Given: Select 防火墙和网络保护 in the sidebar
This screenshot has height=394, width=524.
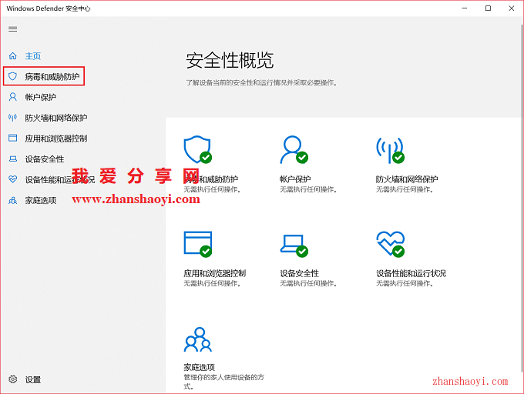Looking at the screenshot, I should [x=55, y=118].
